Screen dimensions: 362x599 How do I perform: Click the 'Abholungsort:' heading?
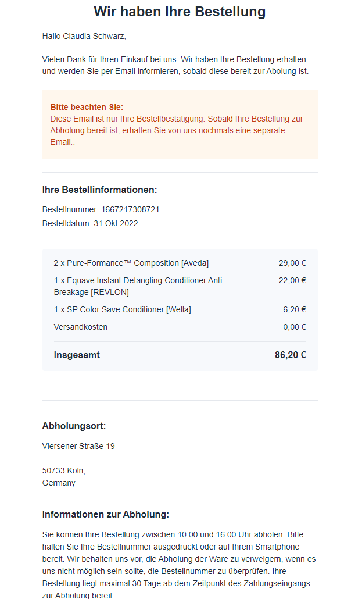tap(74, 426)
